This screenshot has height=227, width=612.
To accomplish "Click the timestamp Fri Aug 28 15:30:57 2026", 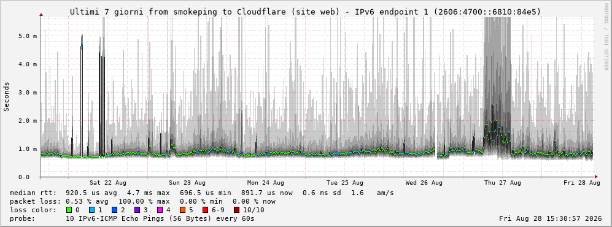I will coord(551,218).
